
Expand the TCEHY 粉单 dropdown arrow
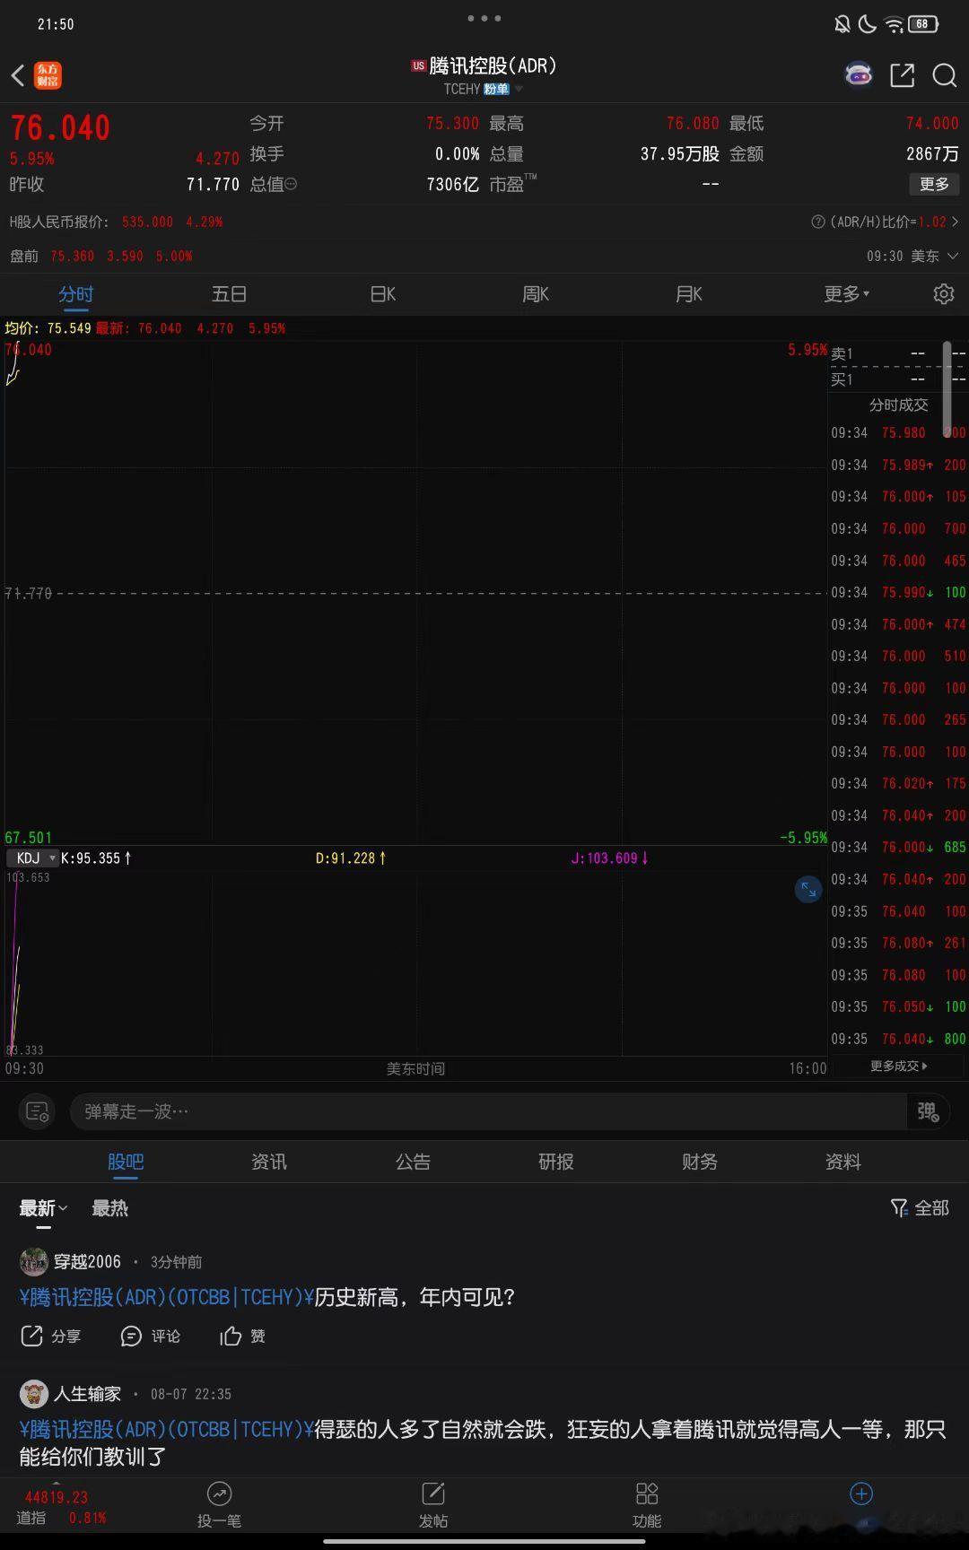point(519,89)
